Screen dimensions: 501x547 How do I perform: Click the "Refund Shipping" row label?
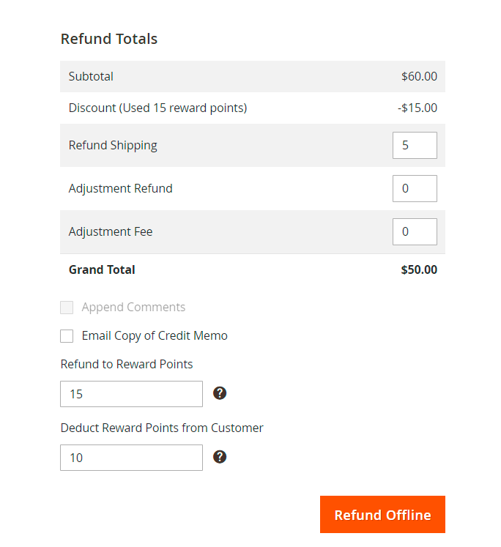(113, 145)
